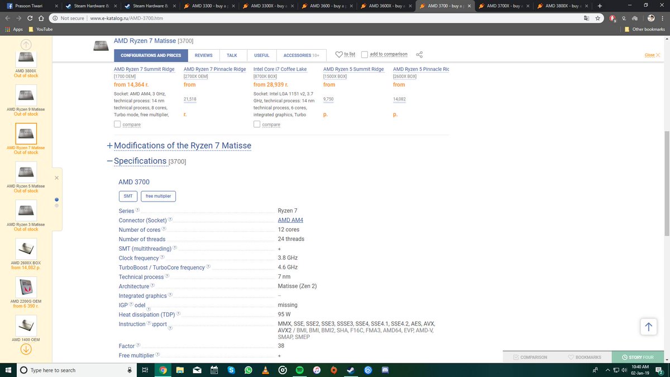
Task: Open new browser tab with plus
Action: click(x=600, y=6)
